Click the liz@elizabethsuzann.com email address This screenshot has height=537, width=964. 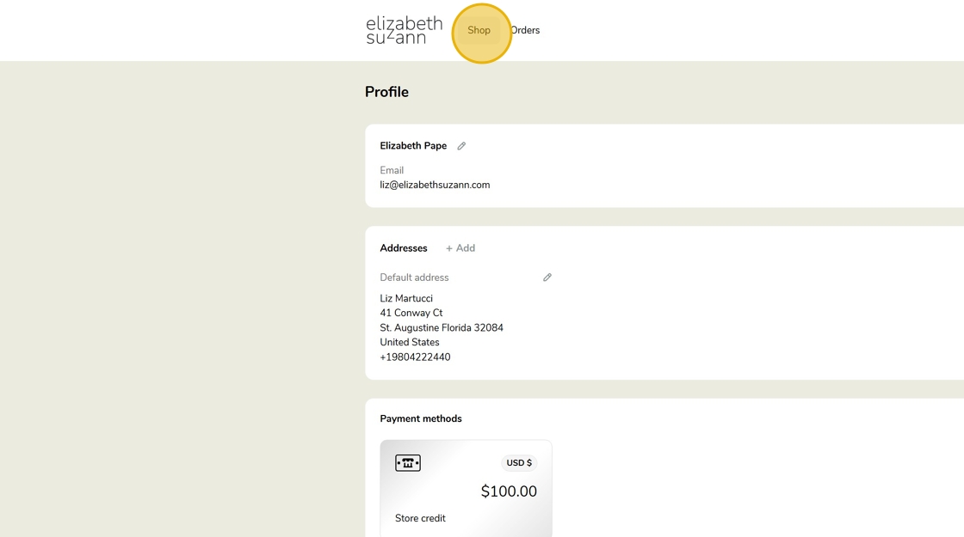tap(435, 185)
